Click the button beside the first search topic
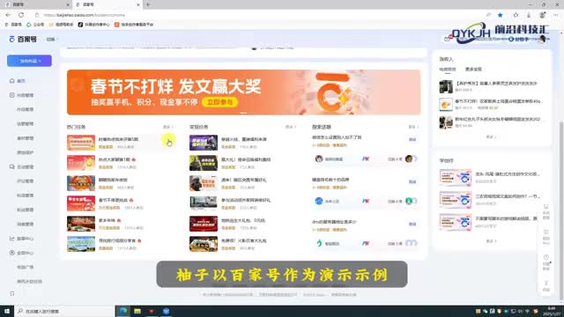 (x=412, y=139)
